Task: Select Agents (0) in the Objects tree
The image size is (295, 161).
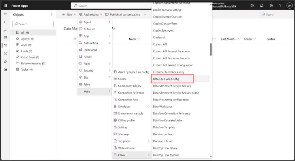Action: tap(33, 39)
